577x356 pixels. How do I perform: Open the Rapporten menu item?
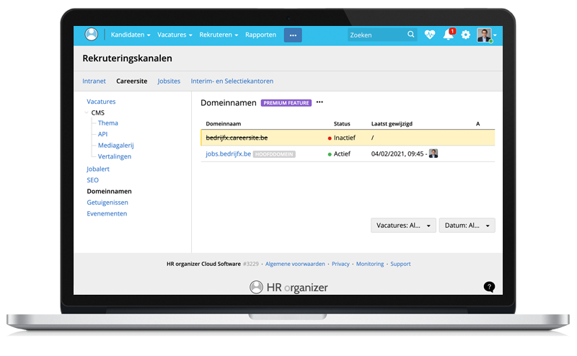(x=260, y=35)
